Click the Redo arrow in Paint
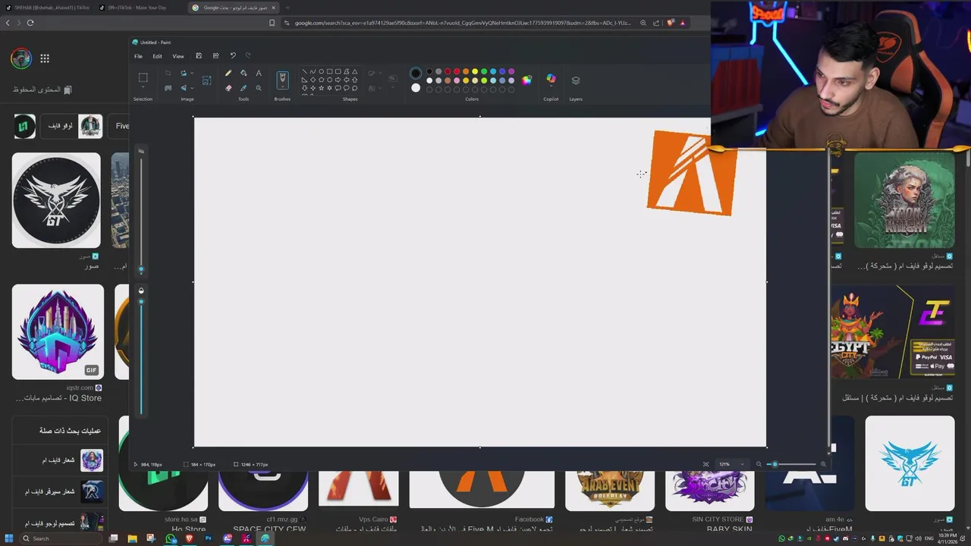The image size is (971, 546). coord(247,55)
